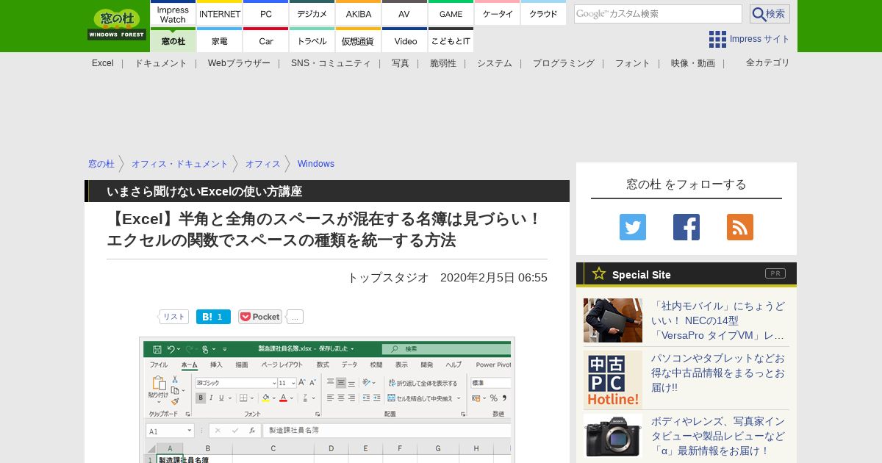
Task: Open the Webブラウザー category
Action: click(239, 63)
